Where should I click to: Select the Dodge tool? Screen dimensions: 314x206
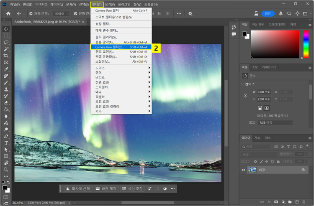[6, 130]
